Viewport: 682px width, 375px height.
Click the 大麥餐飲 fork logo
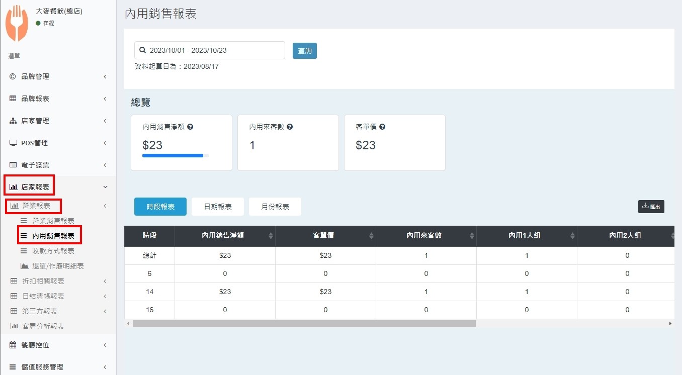[x=17, y=23]
